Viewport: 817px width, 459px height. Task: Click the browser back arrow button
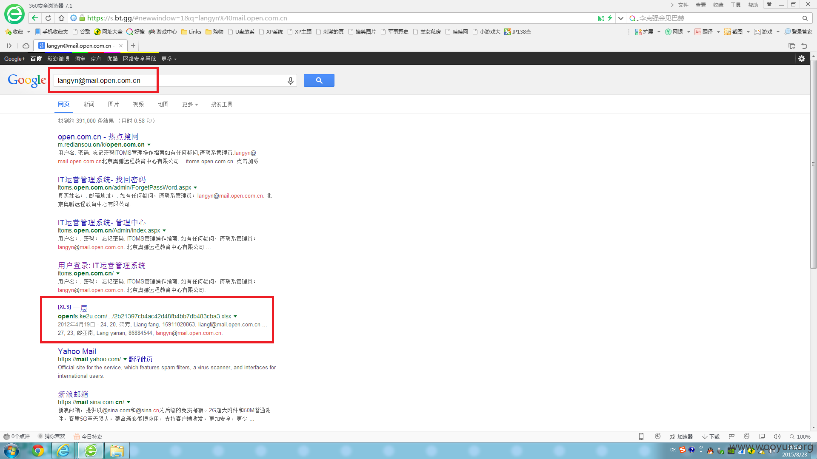pos(35,18)
